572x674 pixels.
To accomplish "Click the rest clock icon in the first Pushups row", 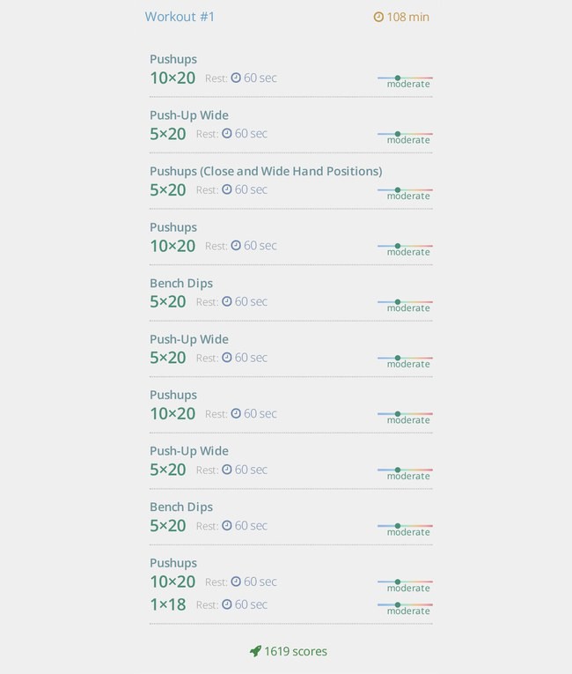I will [x=236, y=78].
